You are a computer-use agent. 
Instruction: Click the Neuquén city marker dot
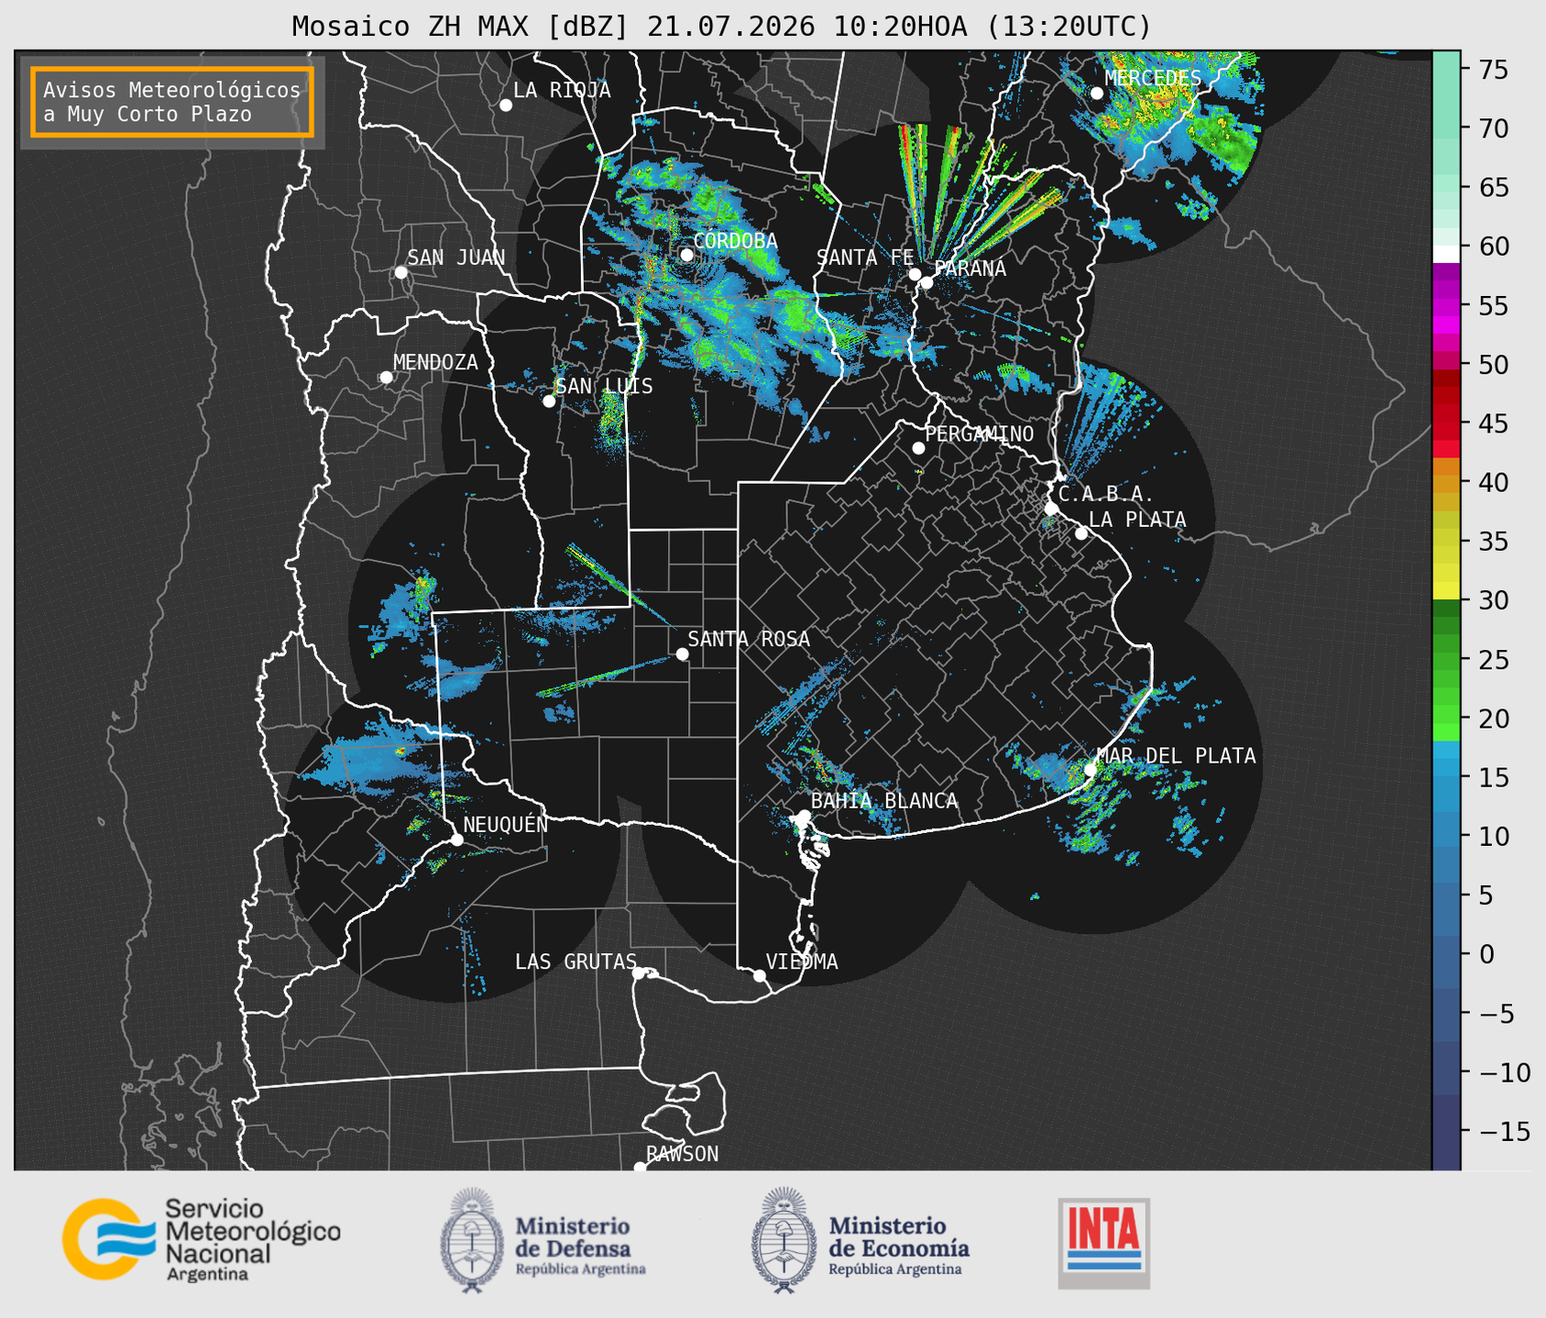[x=457, y=840]
